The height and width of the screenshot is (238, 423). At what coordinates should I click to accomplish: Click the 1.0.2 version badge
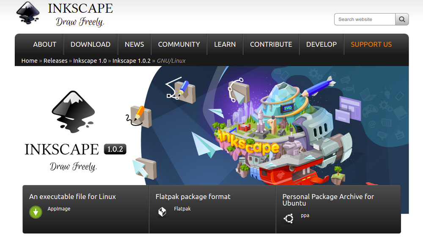(115, 149)
